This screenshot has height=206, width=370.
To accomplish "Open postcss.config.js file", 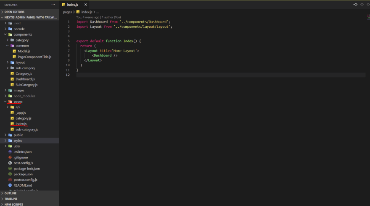I will point(25,180).
